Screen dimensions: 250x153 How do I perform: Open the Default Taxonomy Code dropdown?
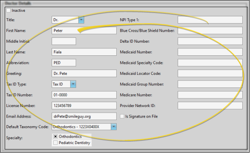click(114, 127)
